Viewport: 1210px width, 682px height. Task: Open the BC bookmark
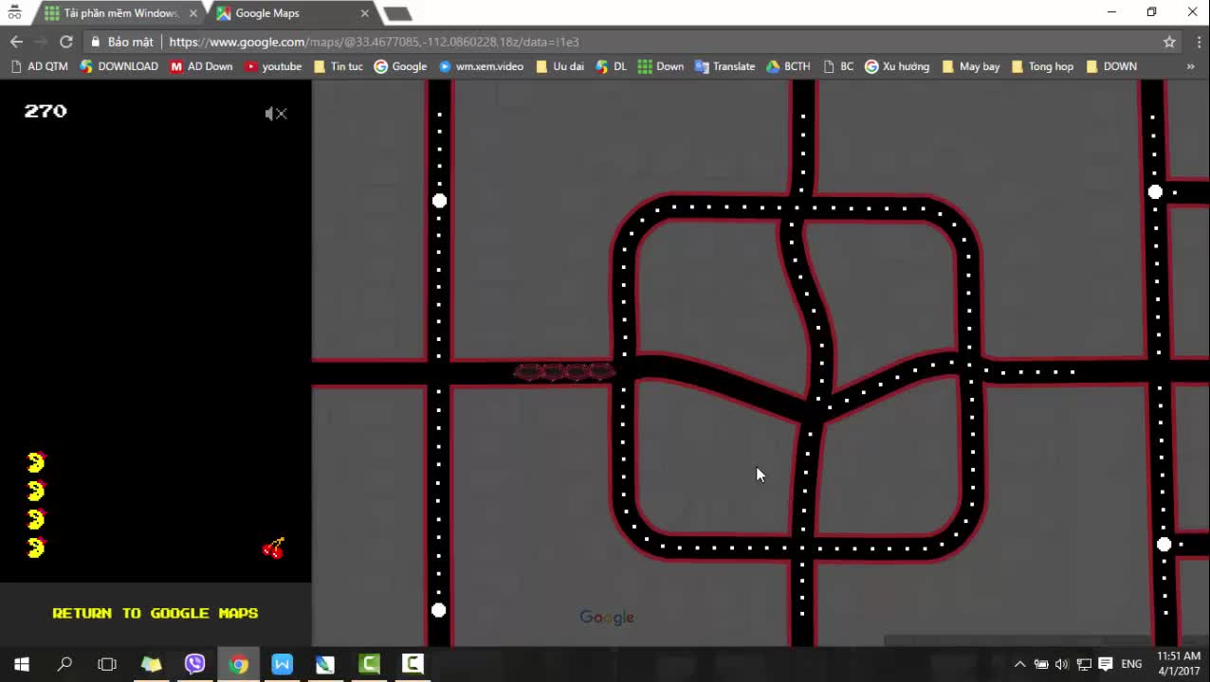click(838, 66)
